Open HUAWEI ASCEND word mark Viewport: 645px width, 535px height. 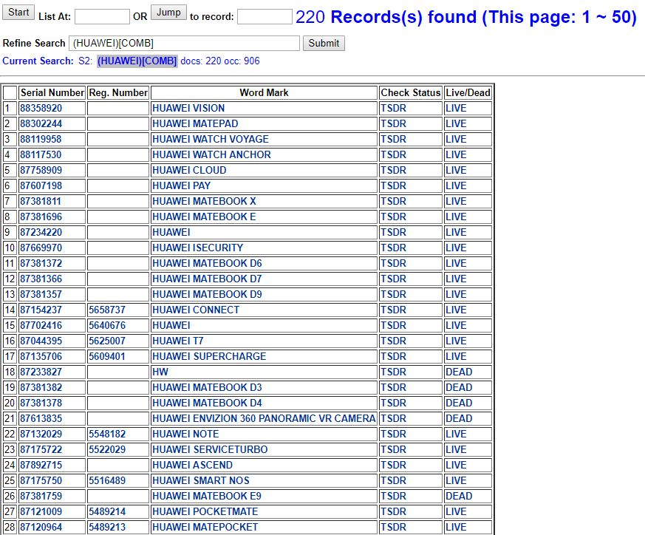point(193,465)
